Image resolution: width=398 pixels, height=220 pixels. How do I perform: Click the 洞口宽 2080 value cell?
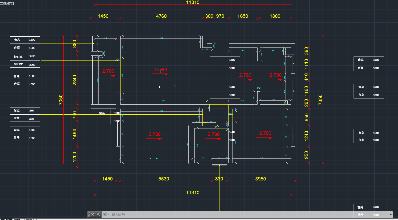pyautogui.click(x=32, y=64)
